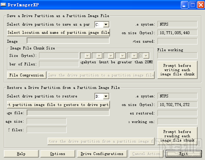Click the Size (bytes) chunk size field
Screen dimensions: 205x160
click(59, 55)
